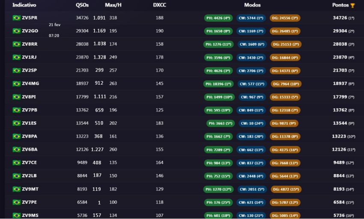Click the blue CW: 5744 badge

coord(252,18)
